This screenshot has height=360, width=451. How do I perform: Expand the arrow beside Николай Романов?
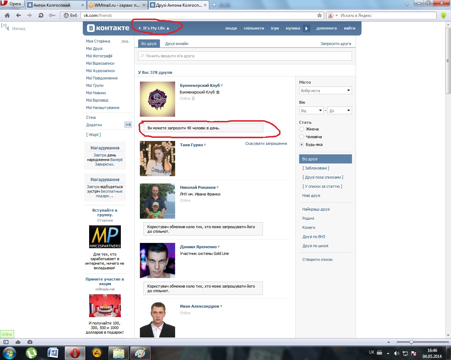tap(218, 187)
